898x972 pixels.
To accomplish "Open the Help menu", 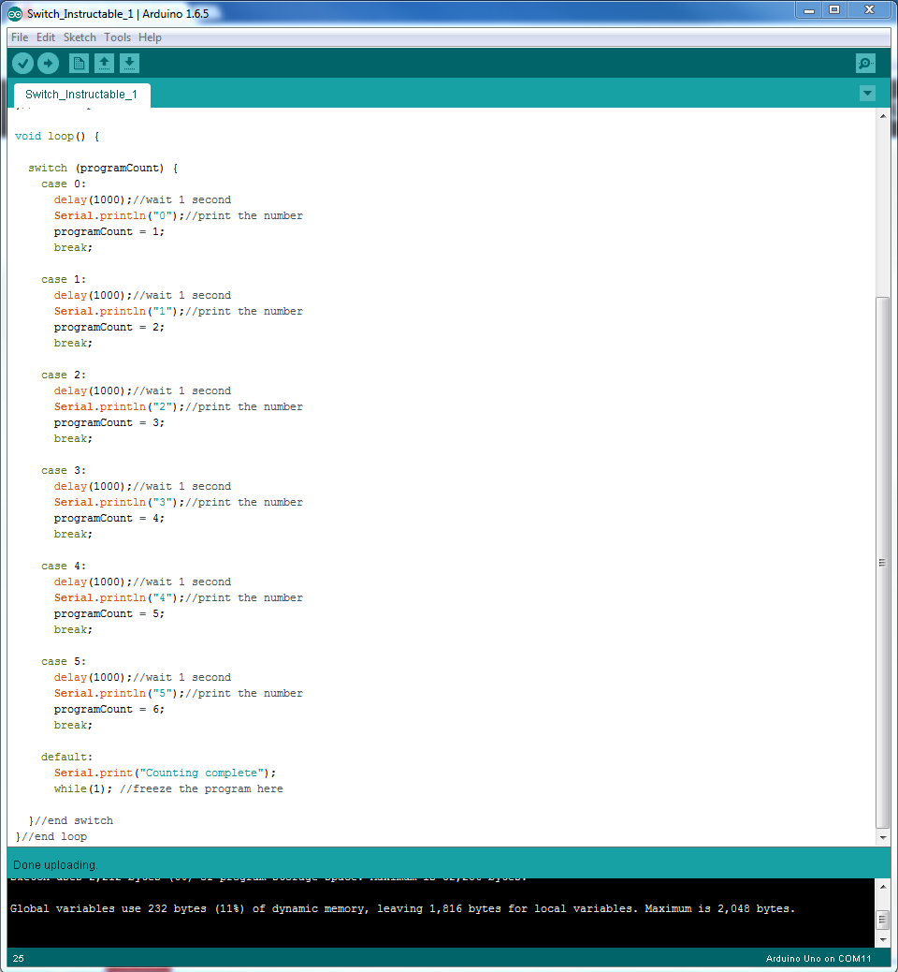I will coord(150,37).
